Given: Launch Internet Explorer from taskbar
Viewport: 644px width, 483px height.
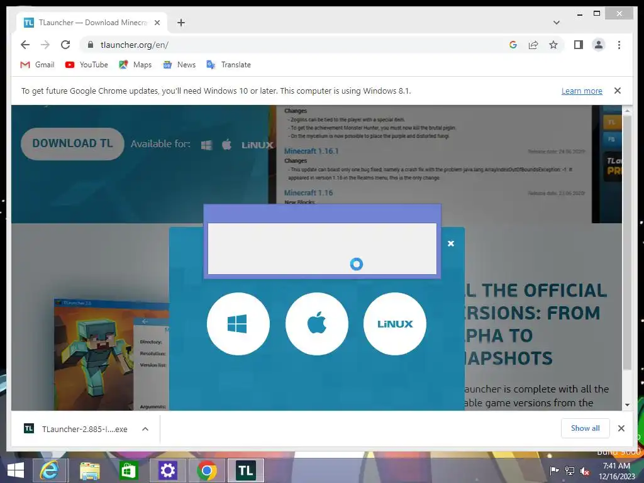Looking at the screenshot, I should 50,470.
